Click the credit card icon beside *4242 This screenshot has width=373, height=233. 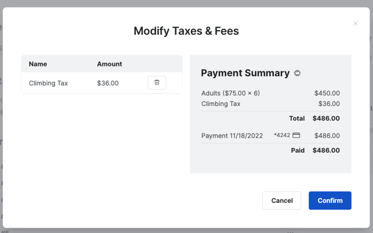pos(296,135)
